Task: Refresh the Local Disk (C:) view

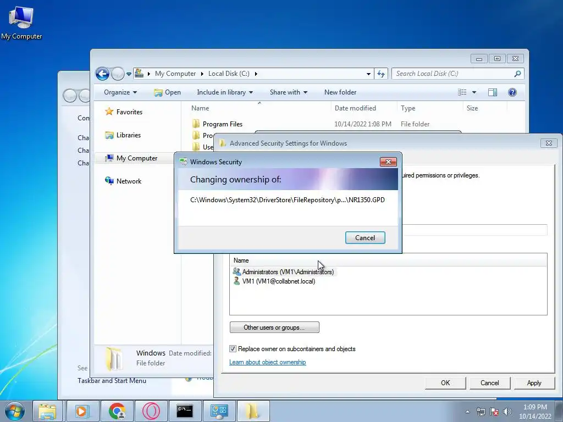Action: [x=381, y=74]
